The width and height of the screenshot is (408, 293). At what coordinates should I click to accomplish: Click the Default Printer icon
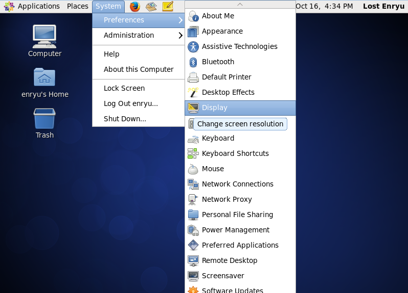coord(193,77)
